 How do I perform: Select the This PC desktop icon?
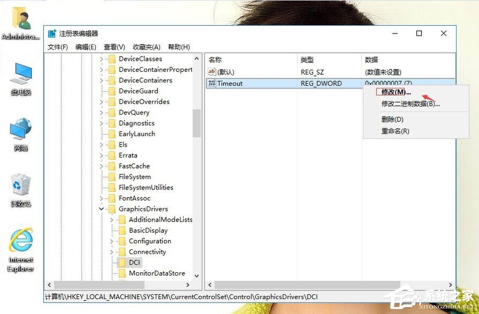point(21,74)
